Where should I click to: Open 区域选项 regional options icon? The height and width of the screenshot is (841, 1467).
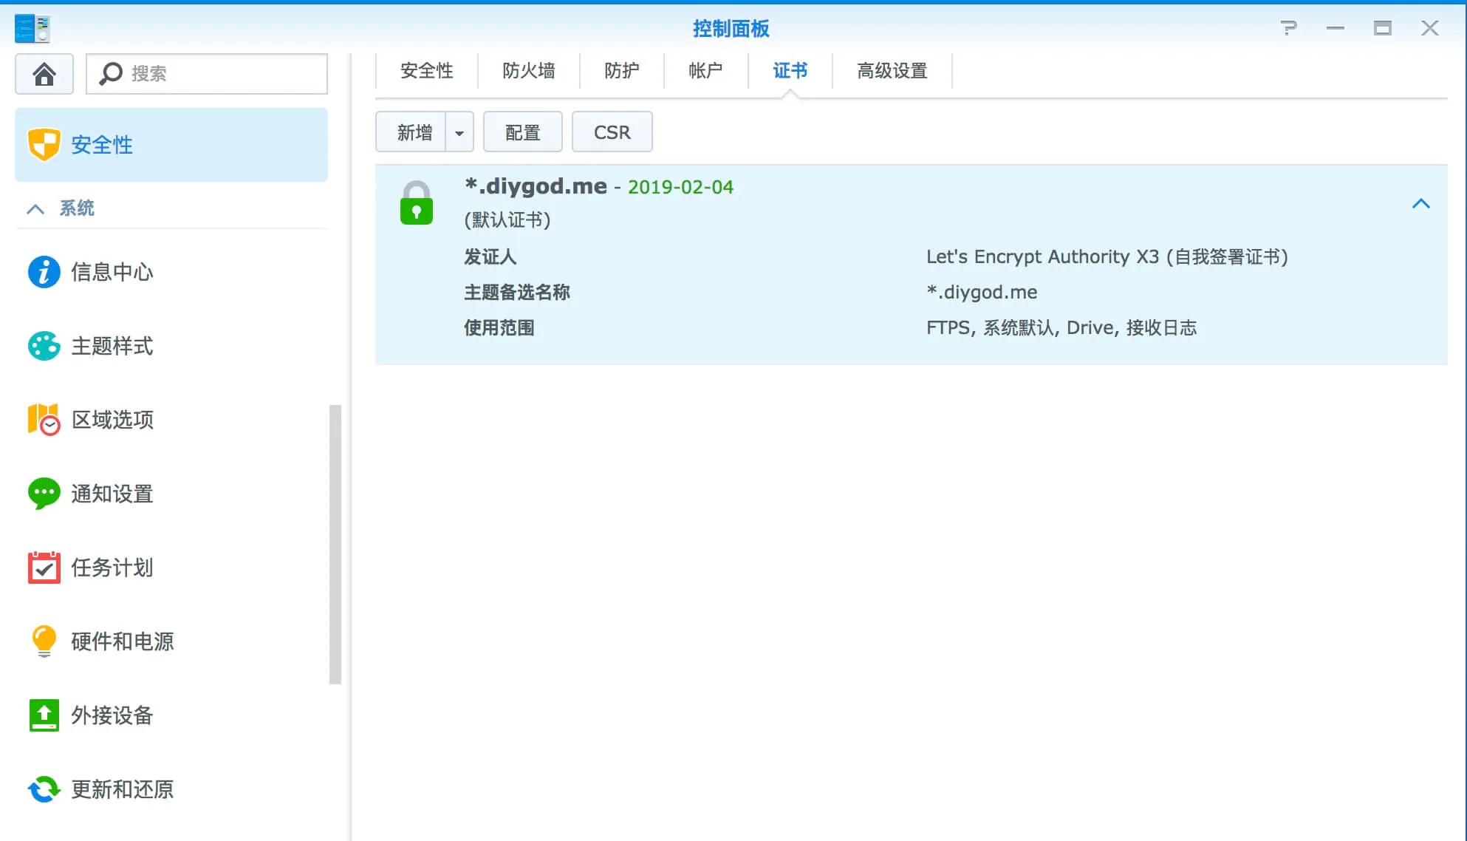tap(44, 420)
